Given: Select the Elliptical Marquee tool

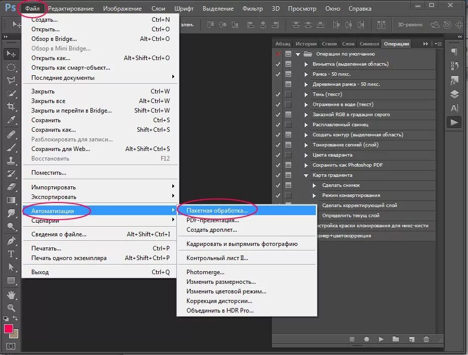Looking at the screenshot, I should (x=11, y=67).
